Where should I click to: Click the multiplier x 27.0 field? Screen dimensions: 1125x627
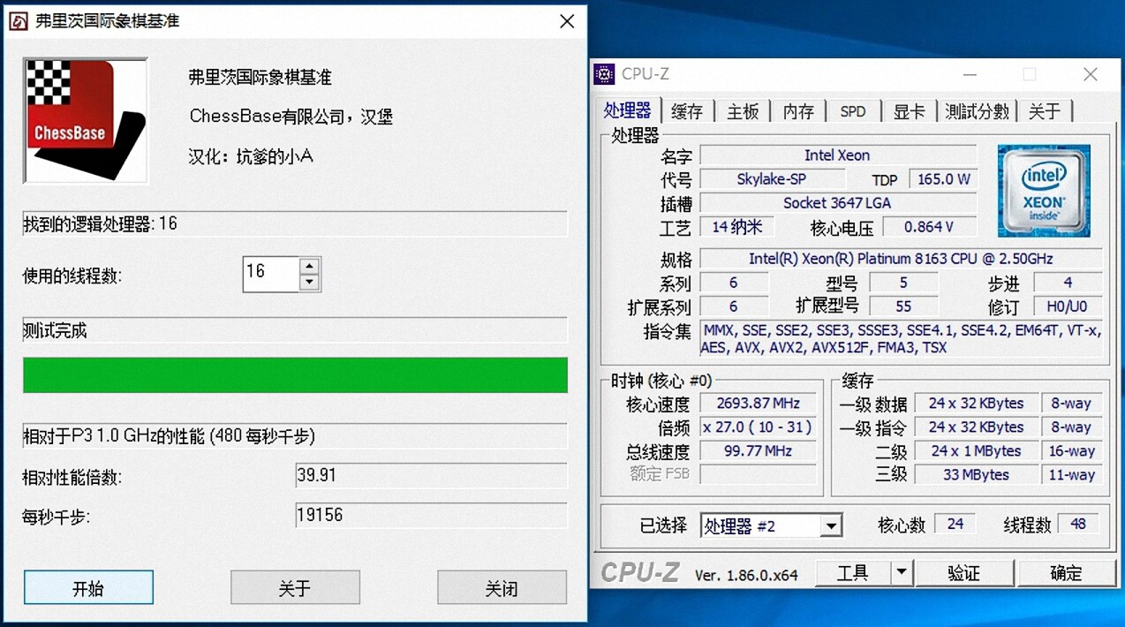pyautogui.click(x=758, y=427)
